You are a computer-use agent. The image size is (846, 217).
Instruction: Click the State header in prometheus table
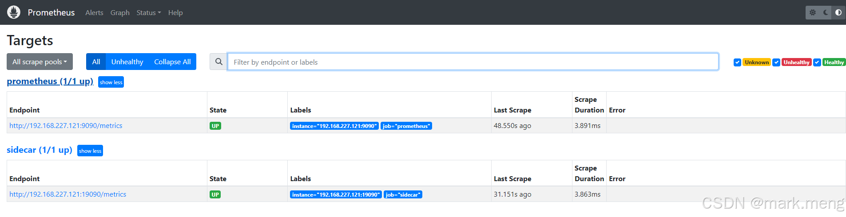pos(218,110)
